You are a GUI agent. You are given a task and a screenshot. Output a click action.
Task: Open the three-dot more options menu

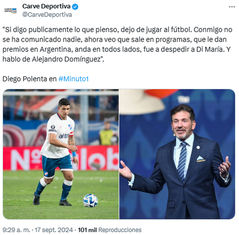232,7
